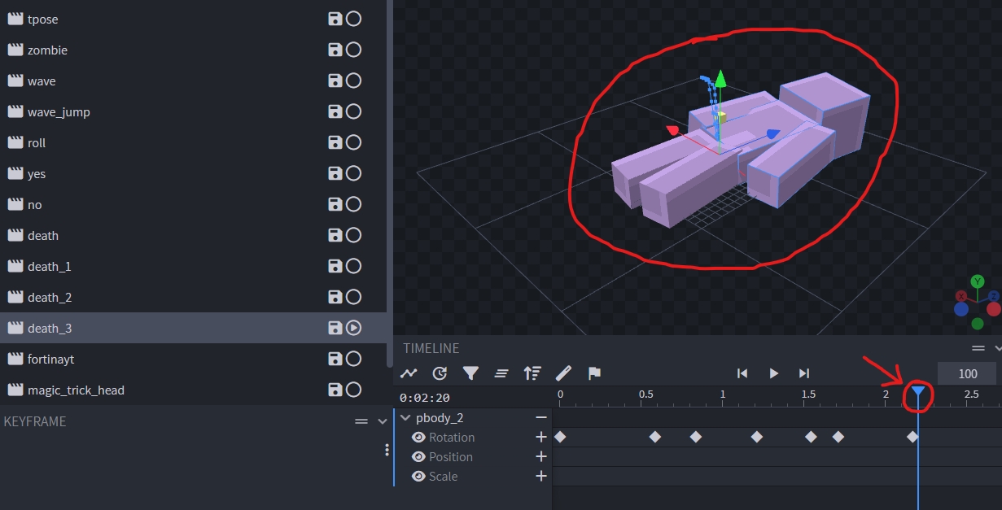Screen dimensions: 1002x510
Task: Enable playback circle for zombie animation
Action: [x=353, y=50]
